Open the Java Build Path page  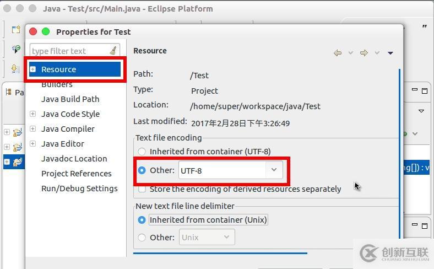(70, 99)
